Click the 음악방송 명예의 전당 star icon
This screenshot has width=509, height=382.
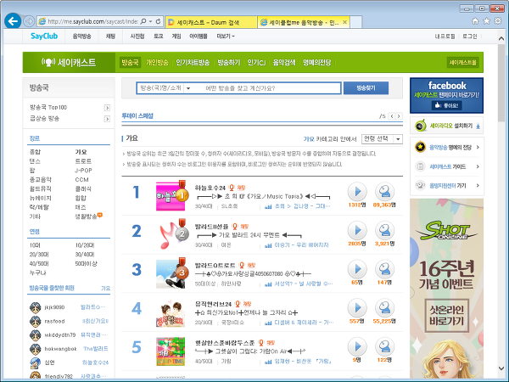click(x=421, y=147)
